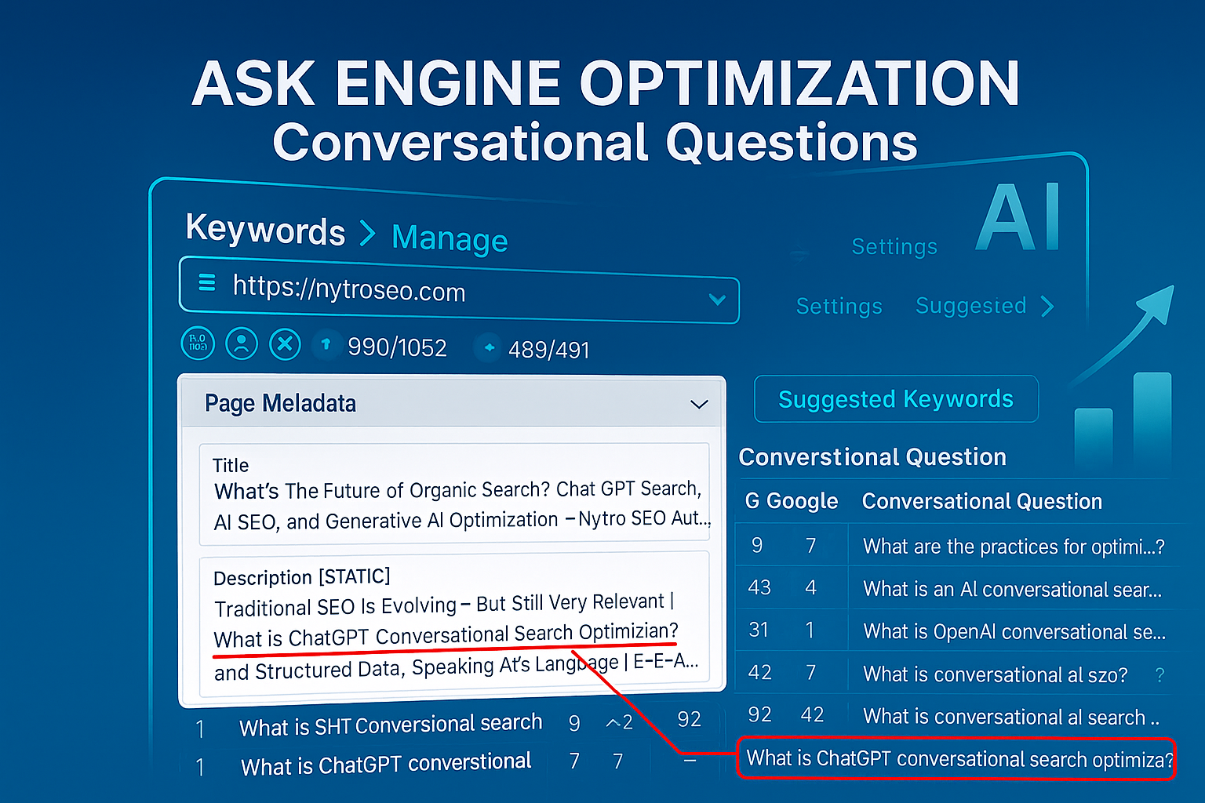Click the circled X icon
1205x803 pixels.
point(285,343)
